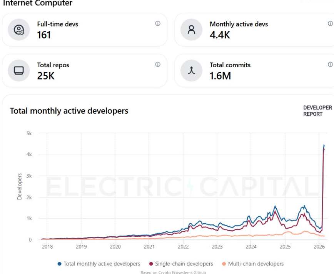Open the Total commits info icon
This screenshot has width=334, height=274.
330,65
